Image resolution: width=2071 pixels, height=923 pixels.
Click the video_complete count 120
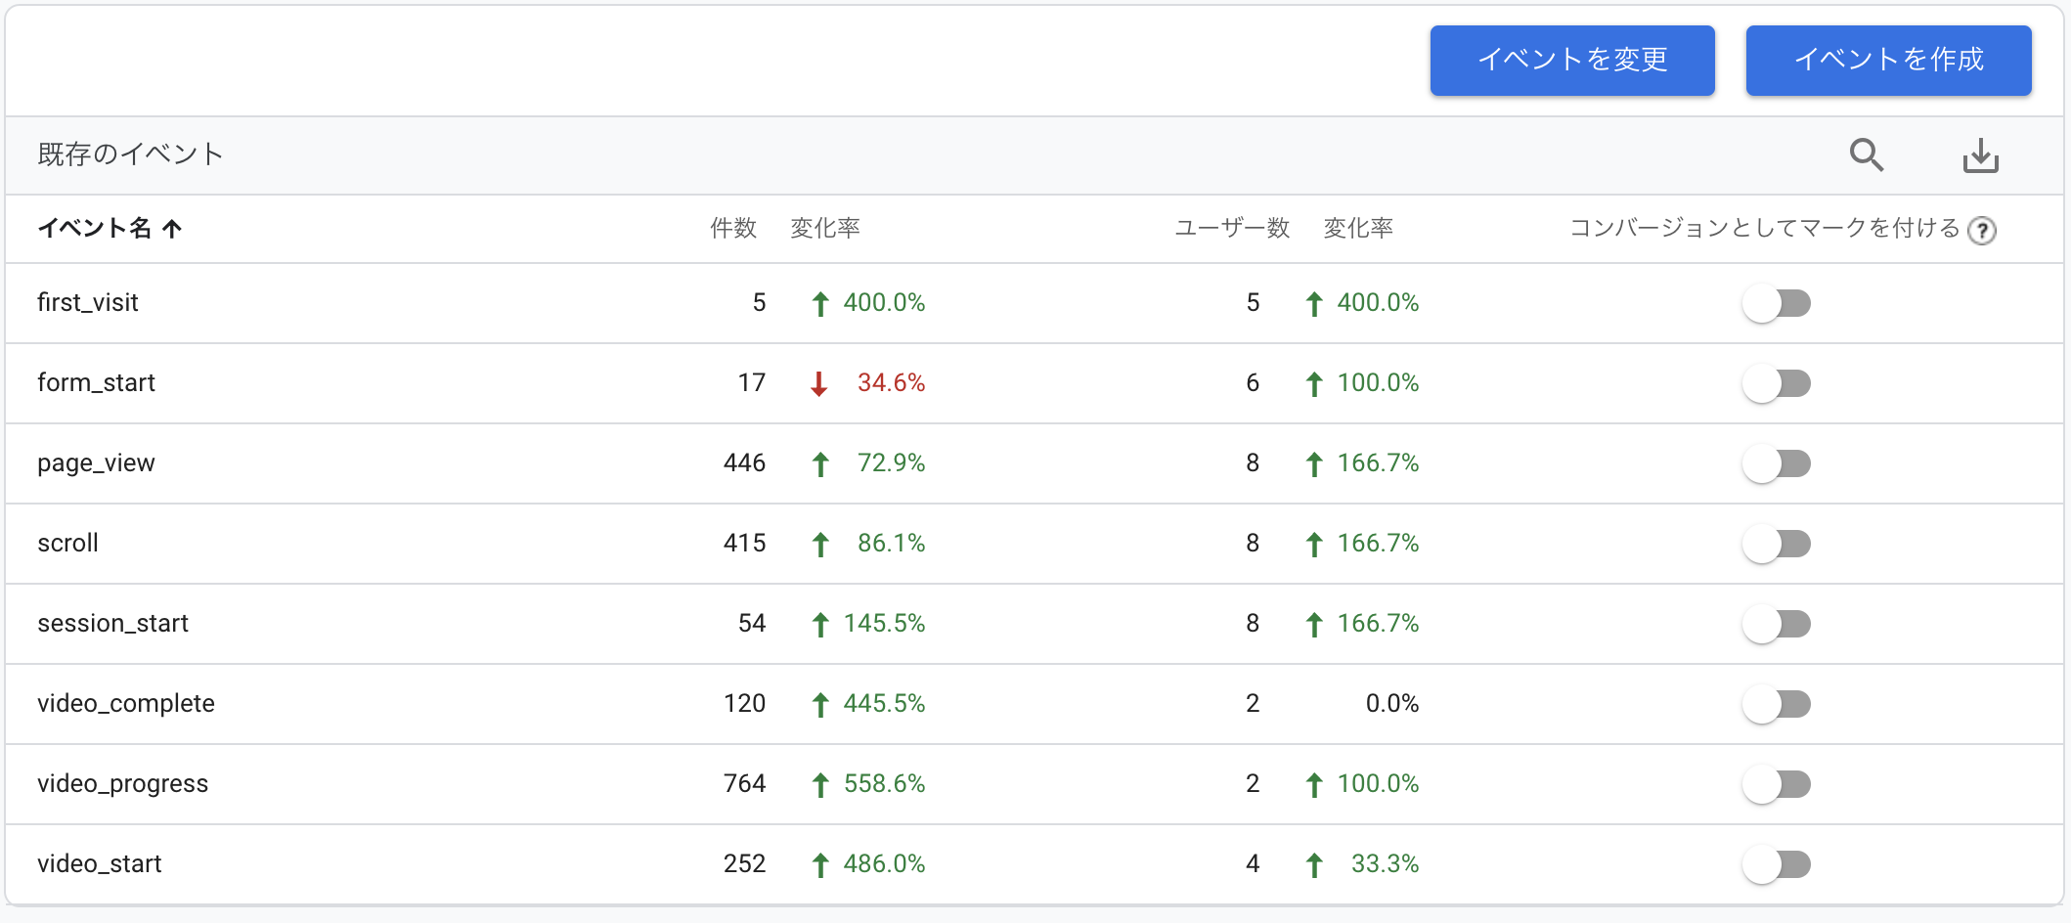[x=744, y=704]
